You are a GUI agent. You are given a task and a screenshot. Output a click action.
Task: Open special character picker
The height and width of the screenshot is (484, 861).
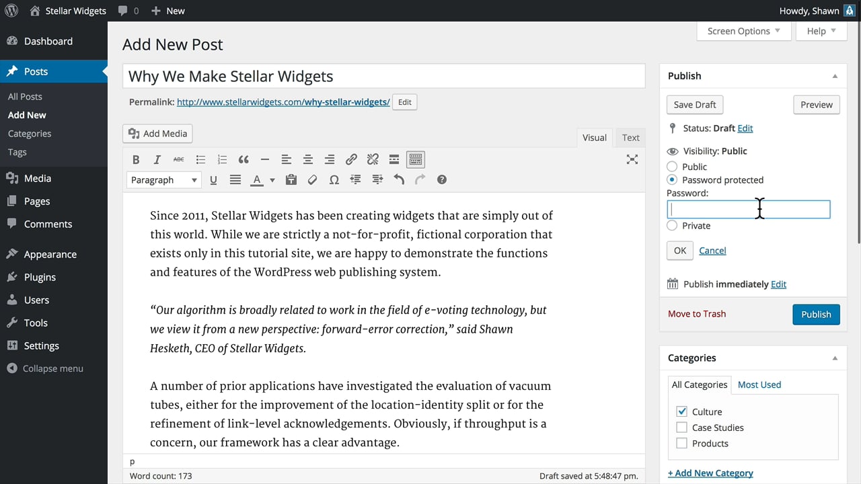coord(334,179)
